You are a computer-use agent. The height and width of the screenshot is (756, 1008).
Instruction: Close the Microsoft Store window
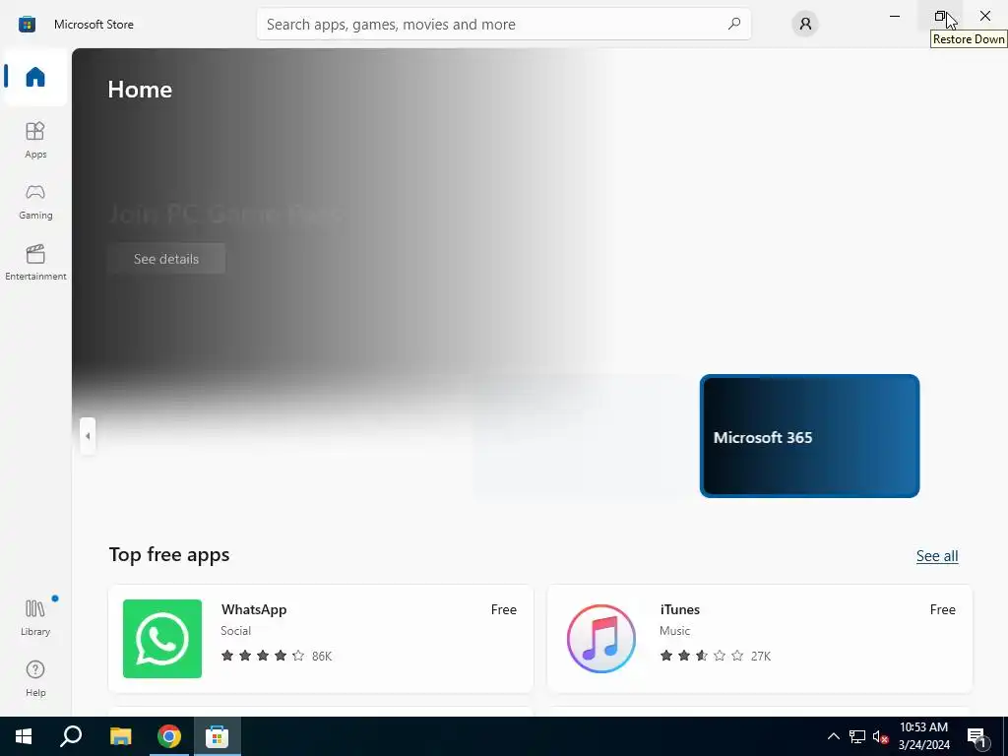coord(984,16)
